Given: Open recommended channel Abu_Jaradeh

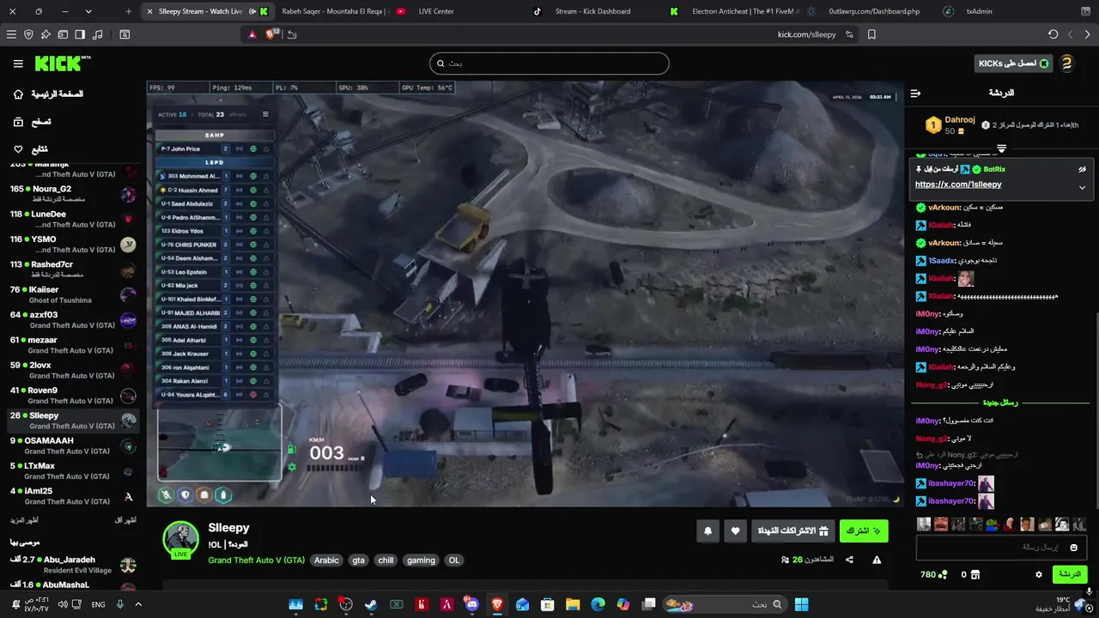Looking at the screenshot, I should click(x=73, y=565).
